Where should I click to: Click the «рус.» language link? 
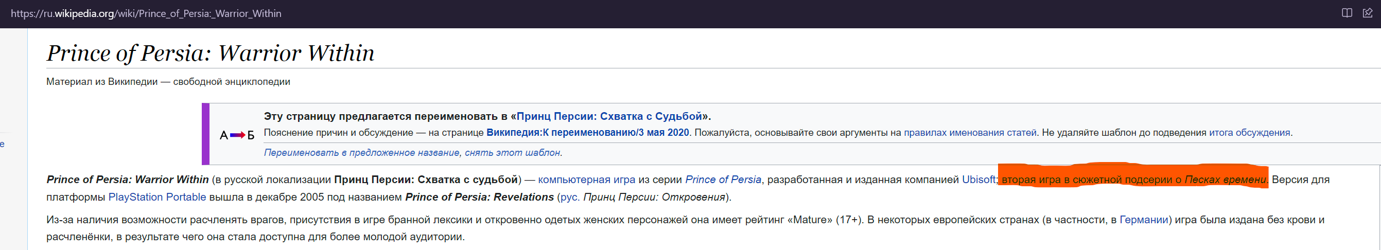569,197
